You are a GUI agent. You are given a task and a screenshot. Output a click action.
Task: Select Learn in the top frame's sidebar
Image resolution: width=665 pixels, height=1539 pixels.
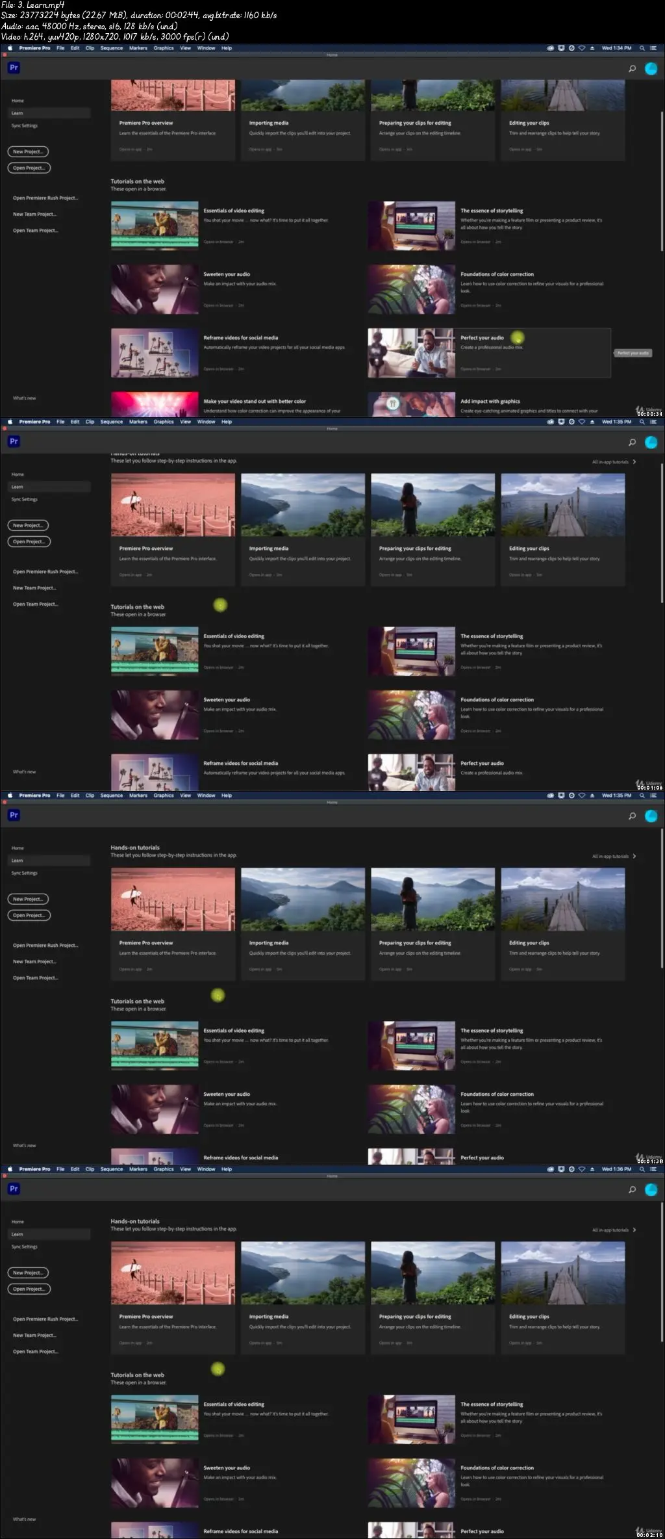point(49,113)
